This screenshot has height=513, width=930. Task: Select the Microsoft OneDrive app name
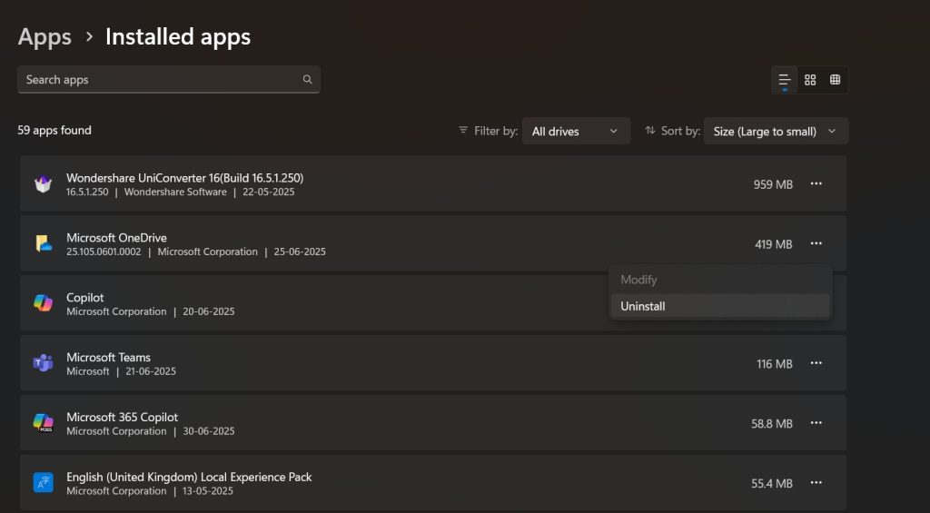pos(116,237)
